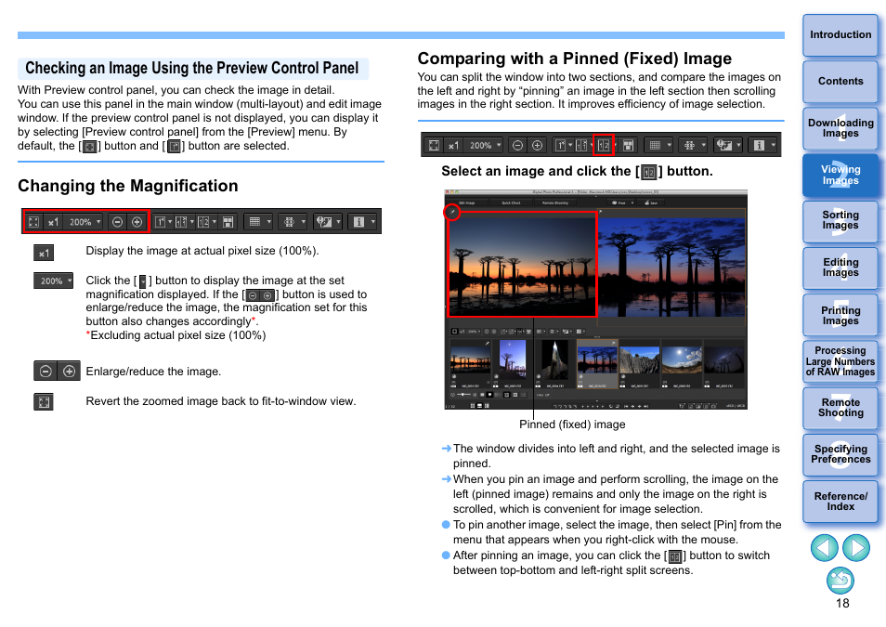Viewport: 886px width, 627px height.
Task: Open the grid dropdown arrow in the Changing the Magnification toolbar
Action: 269,222
